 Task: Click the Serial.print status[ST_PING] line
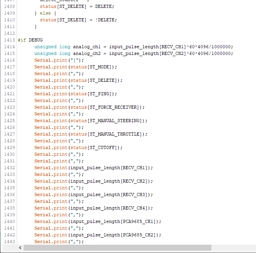pyautogui.click(x=75, y=94)
